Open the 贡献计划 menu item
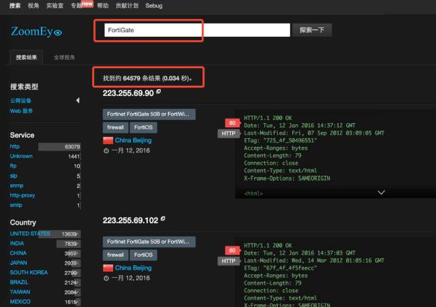The width and height of the screenshot is (436, 307). pos(127,5)
